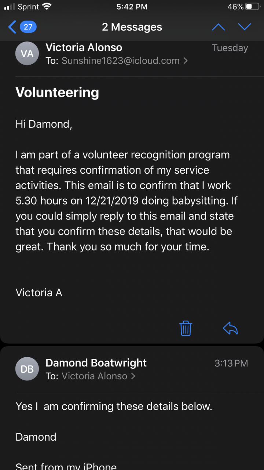Tap the 2 Messages thread title

132,27
